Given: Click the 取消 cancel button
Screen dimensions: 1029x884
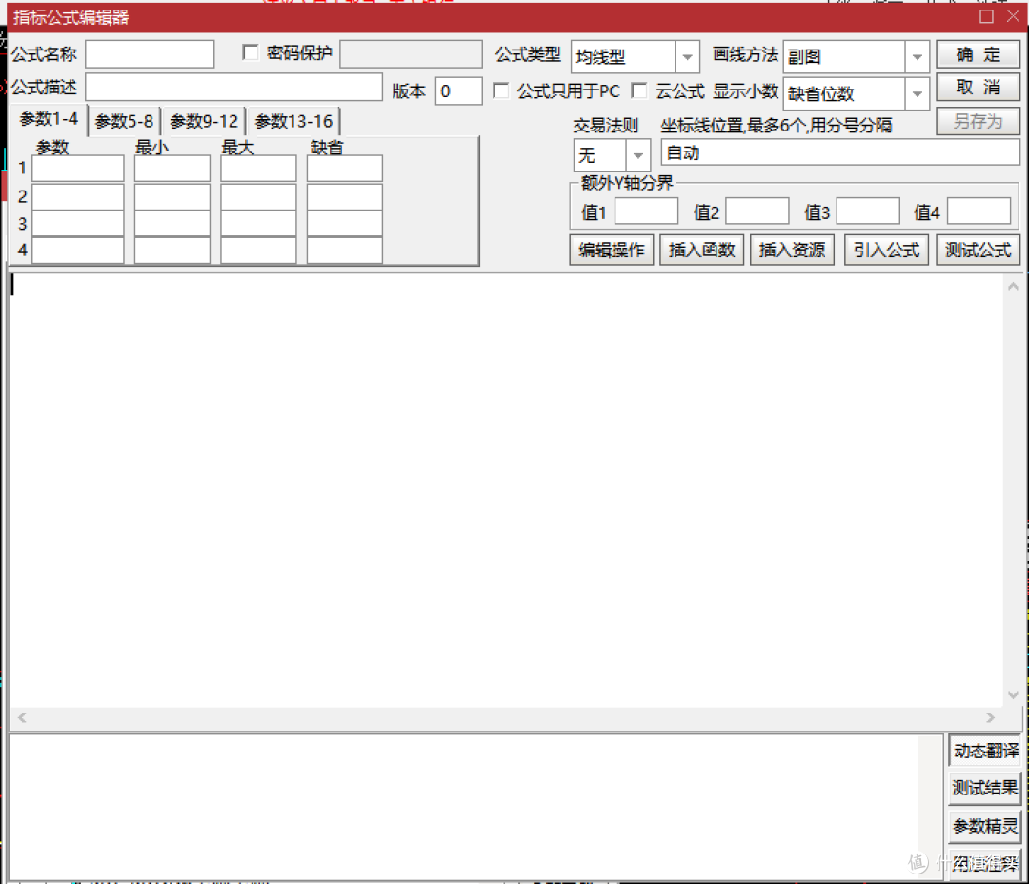Looking at the screenshot, I should click(978, 88).
